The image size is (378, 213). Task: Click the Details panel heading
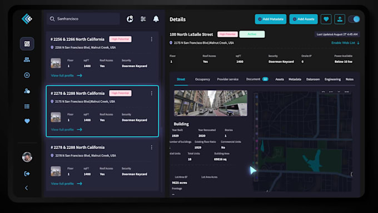point(178,19)
